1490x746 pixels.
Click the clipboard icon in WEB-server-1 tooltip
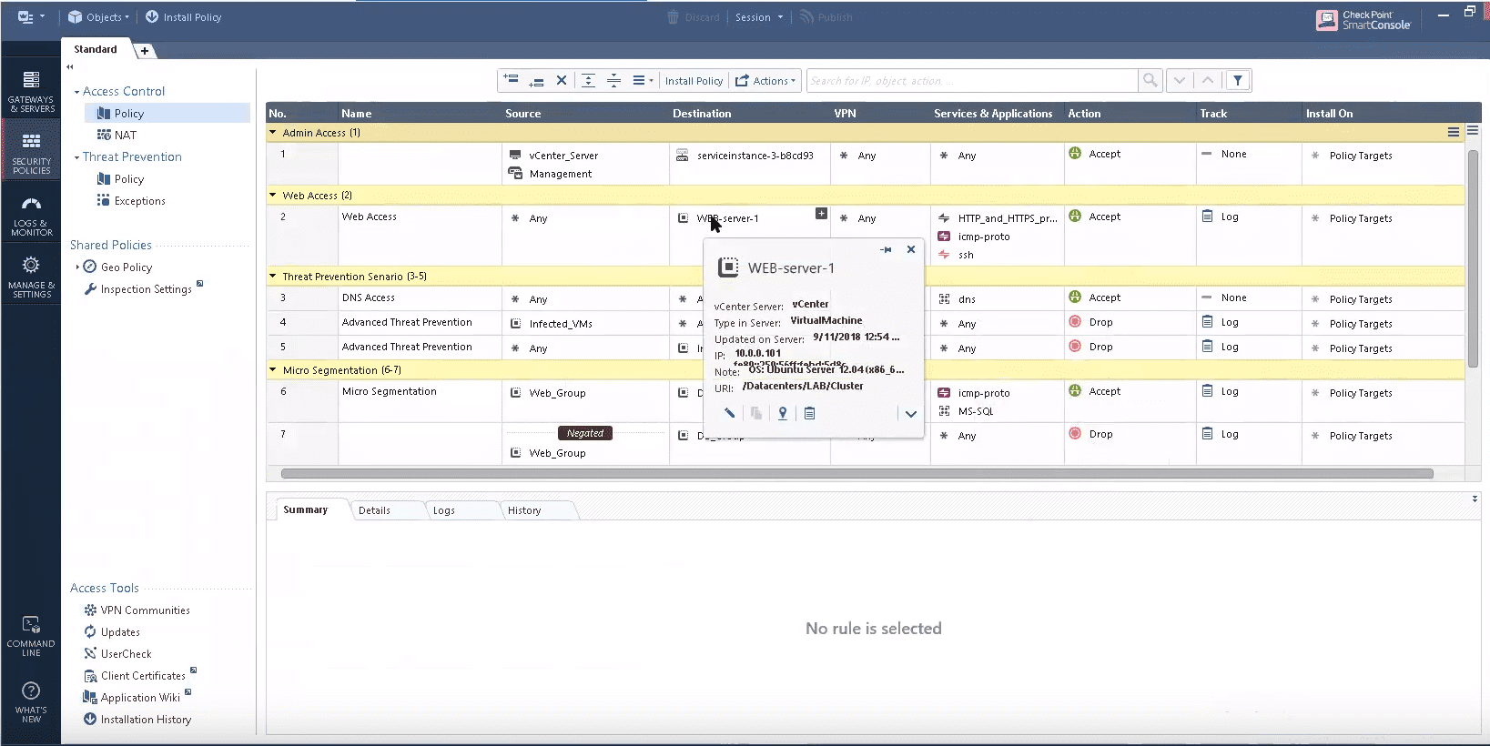809,413
